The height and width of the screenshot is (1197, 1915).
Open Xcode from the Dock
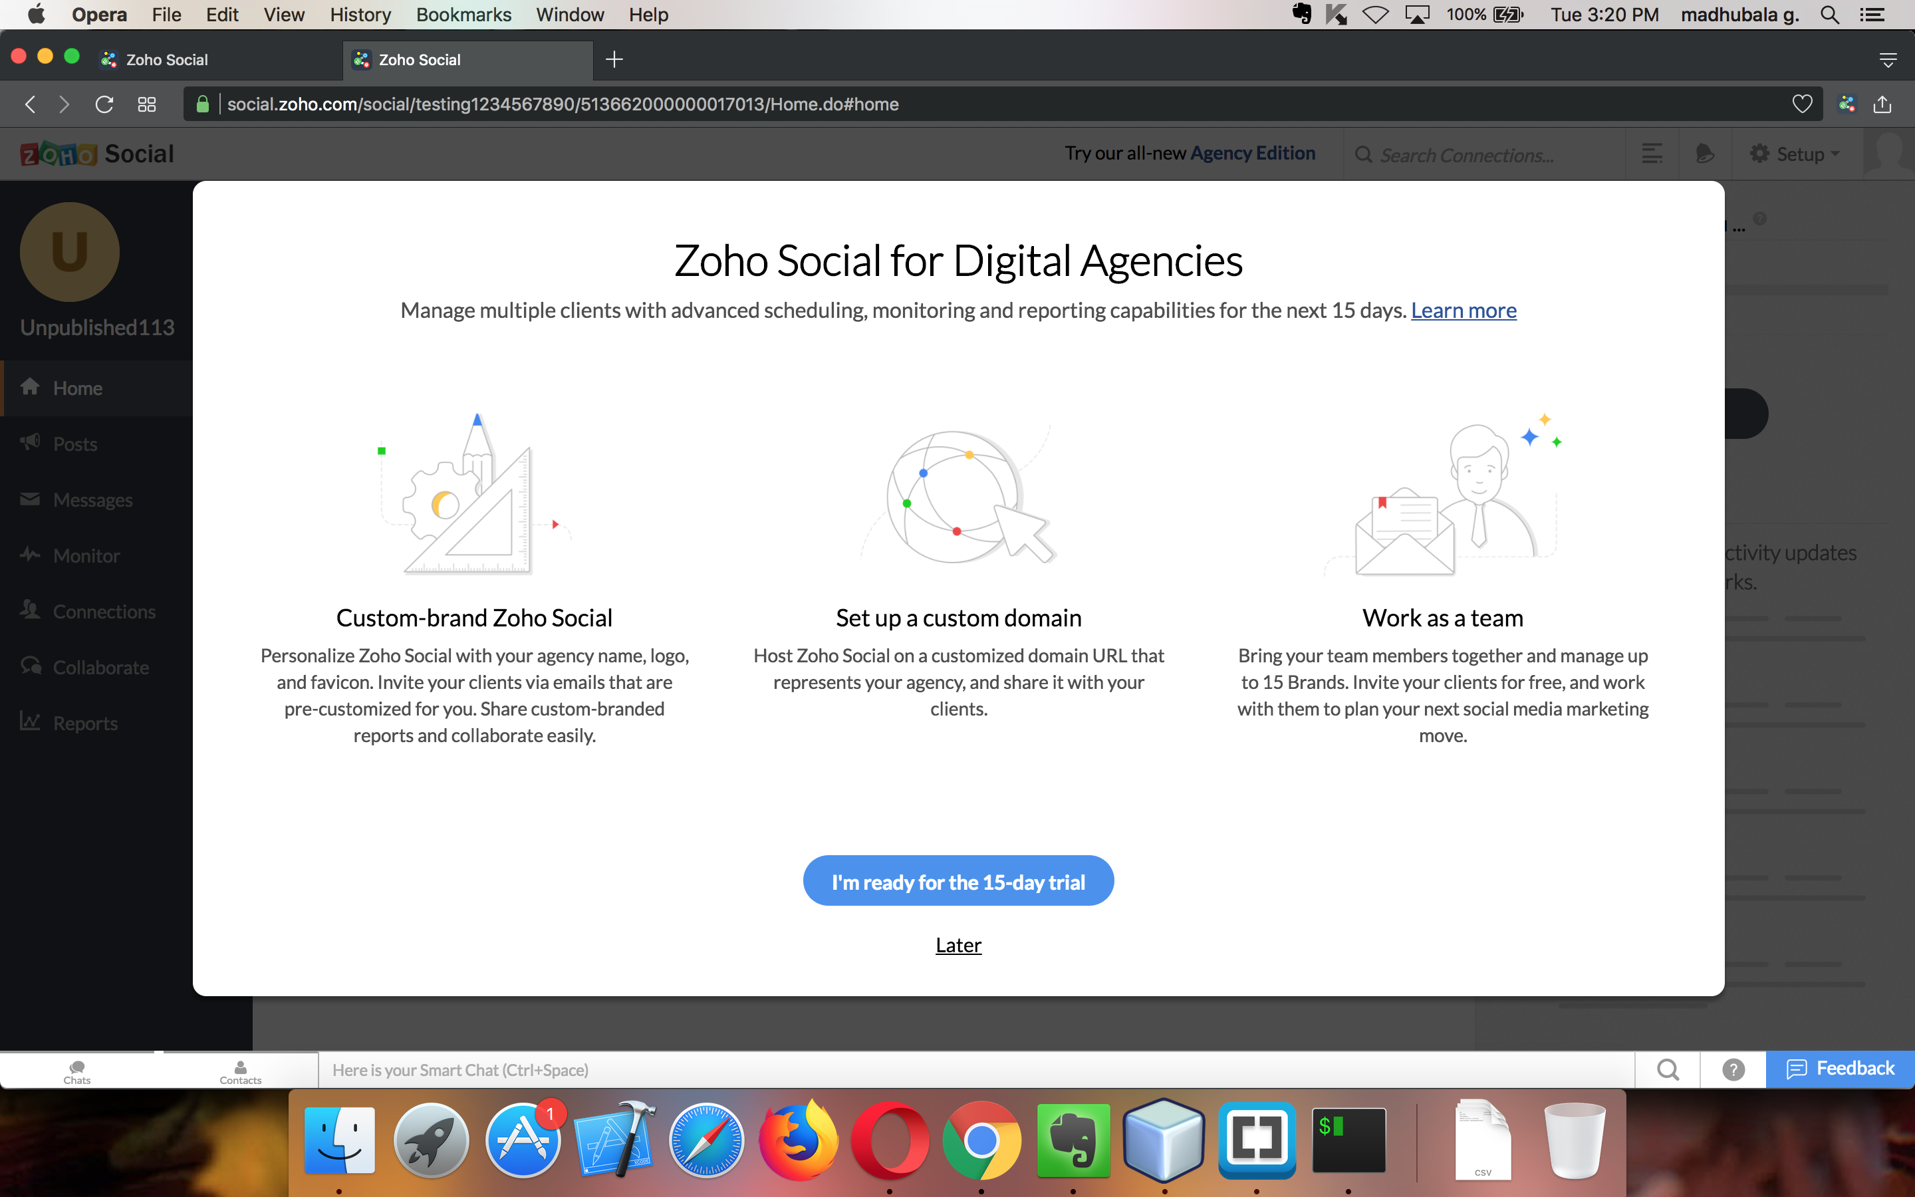pos(615,1140)
